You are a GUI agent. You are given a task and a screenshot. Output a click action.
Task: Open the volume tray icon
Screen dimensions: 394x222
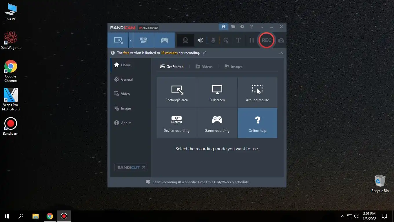356,216
